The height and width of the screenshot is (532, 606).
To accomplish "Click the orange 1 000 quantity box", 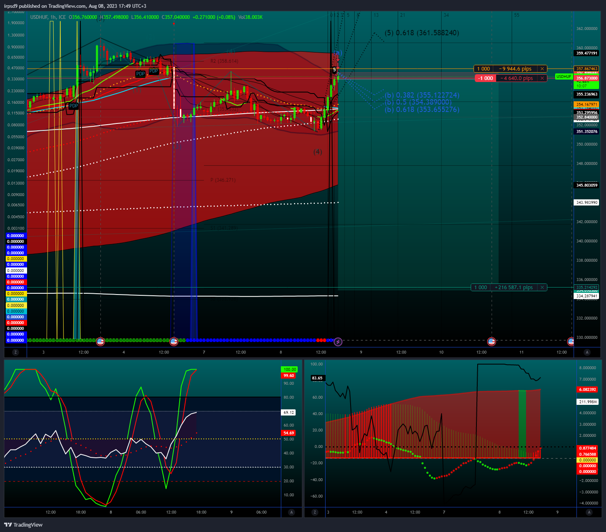I will pos(483,69).
